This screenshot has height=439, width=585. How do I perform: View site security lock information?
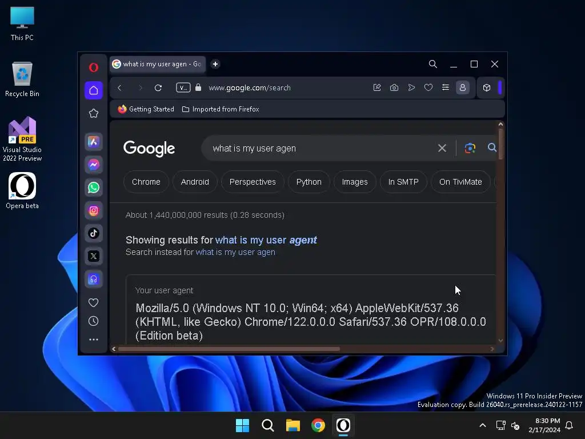tap(198, 87)
